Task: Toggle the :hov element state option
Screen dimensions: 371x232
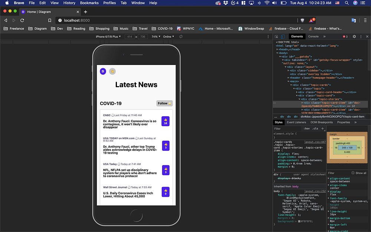Action: (x=306, y=128)
